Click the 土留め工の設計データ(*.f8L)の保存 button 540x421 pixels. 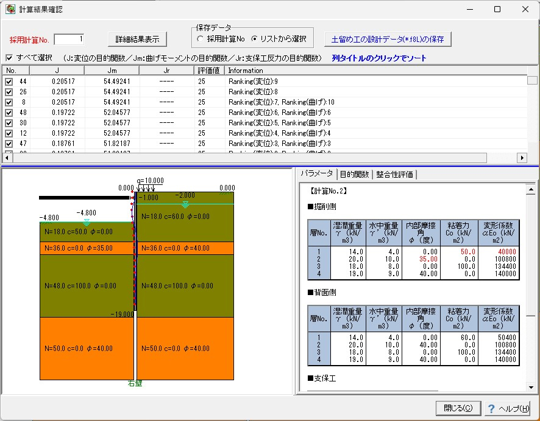tap(388, 40)
